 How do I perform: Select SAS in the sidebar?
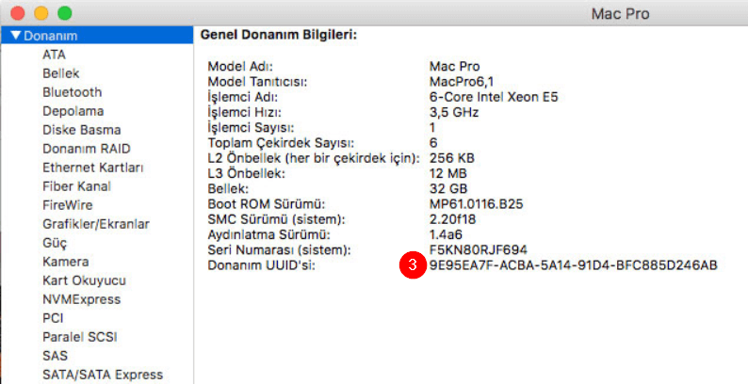pyautogui.click(x=55, y=356)
